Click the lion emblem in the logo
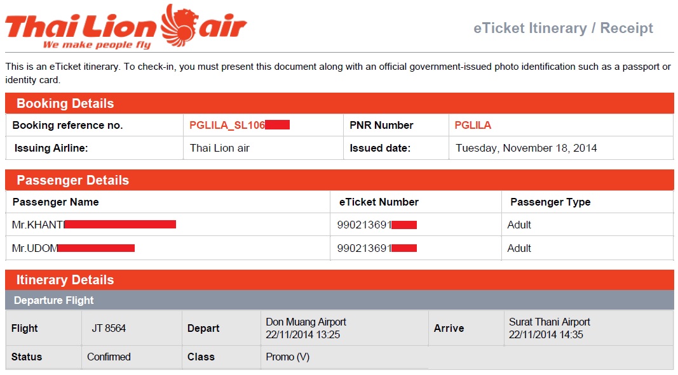678x375 pixels. [179, 25]
